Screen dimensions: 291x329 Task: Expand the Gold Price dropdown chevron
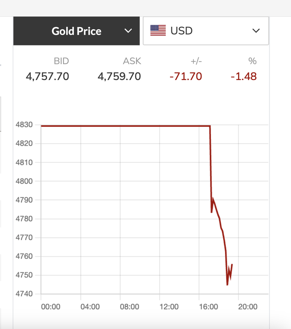pos(128,31)
